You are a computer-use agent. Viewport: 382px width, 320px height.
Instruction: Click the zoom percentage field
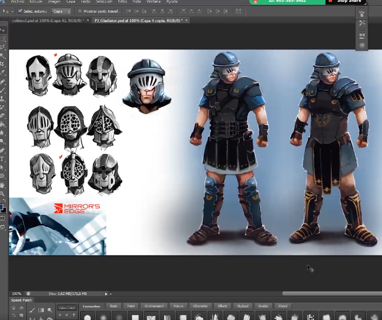[17, 294]
